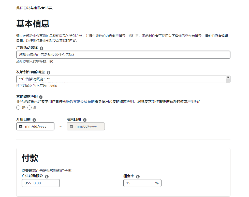249x197 pixels.
Task: Click the info icon beside 结束日期
Action: pos(85,119)
